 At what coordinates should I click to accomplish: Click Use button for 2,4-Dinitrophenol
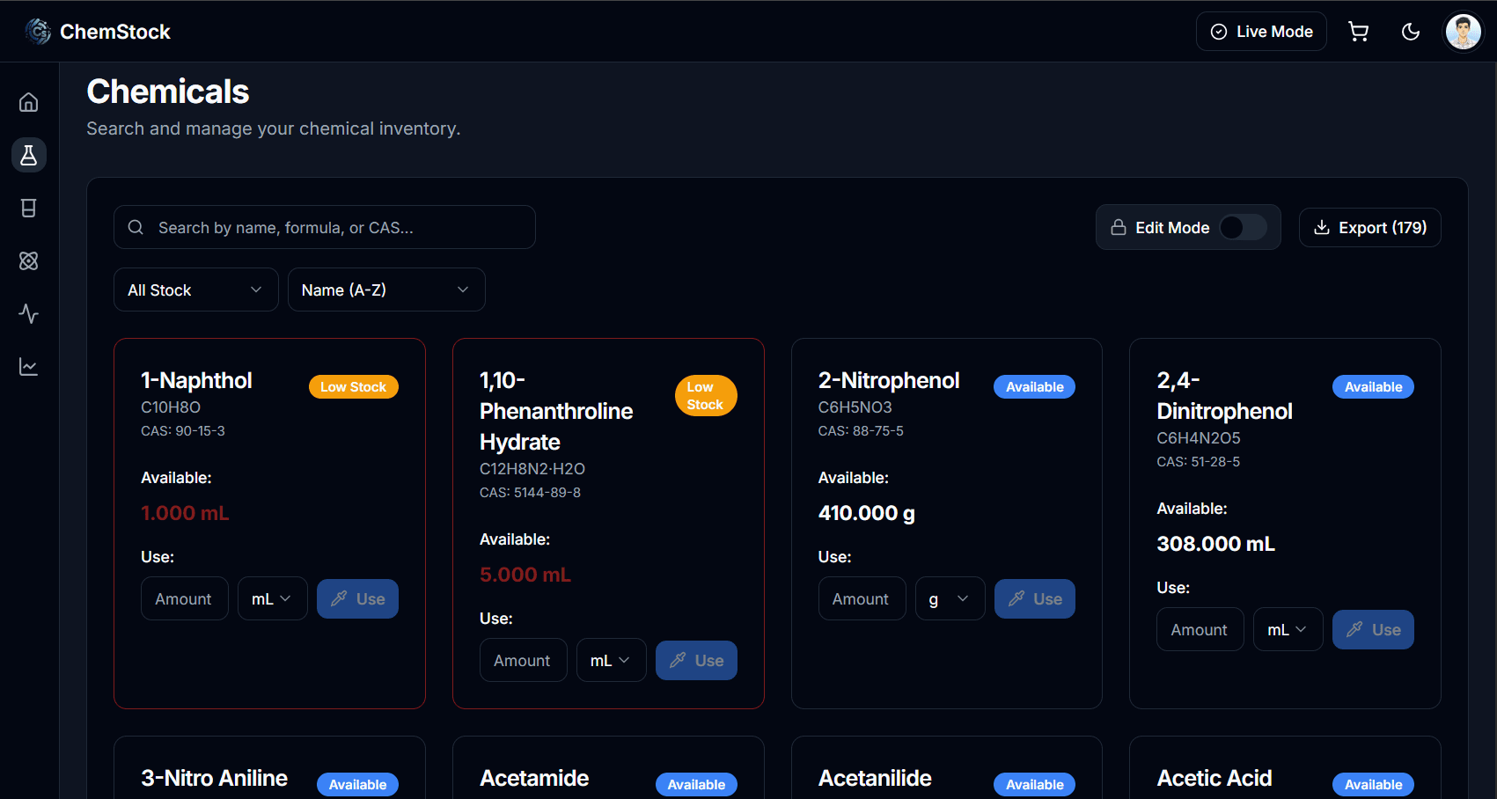pyautogui.click(x=1373, y=629)
